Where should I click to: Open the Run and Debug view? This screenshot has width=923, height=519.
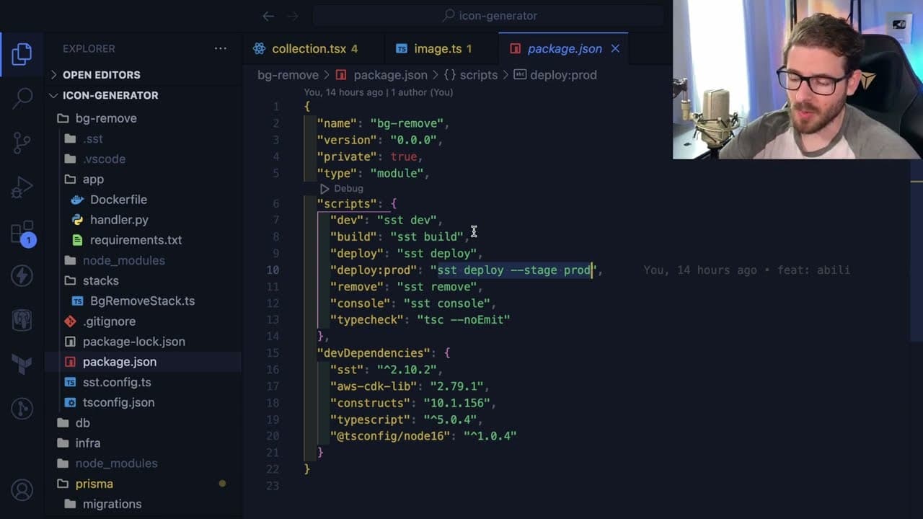pos(22,187)
